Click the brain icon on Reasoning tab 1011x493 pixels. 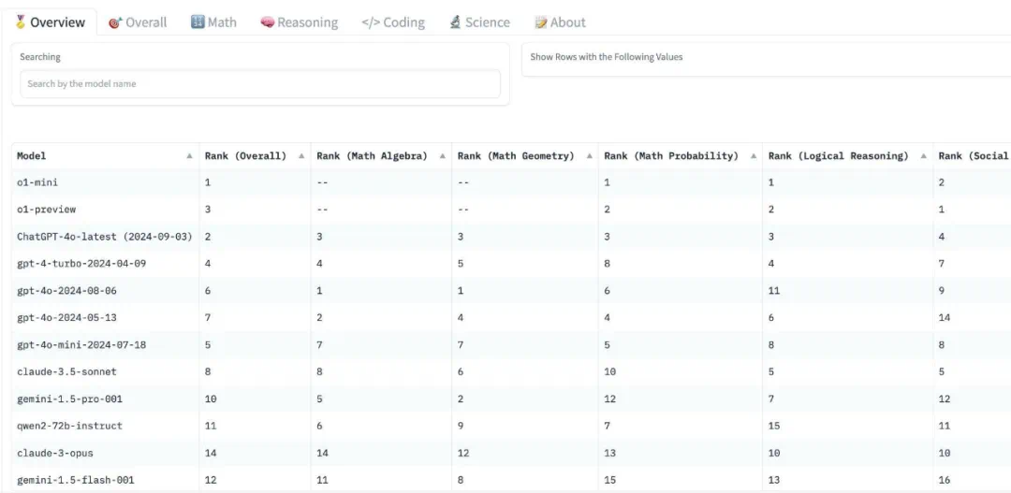[x=267, y=22]
